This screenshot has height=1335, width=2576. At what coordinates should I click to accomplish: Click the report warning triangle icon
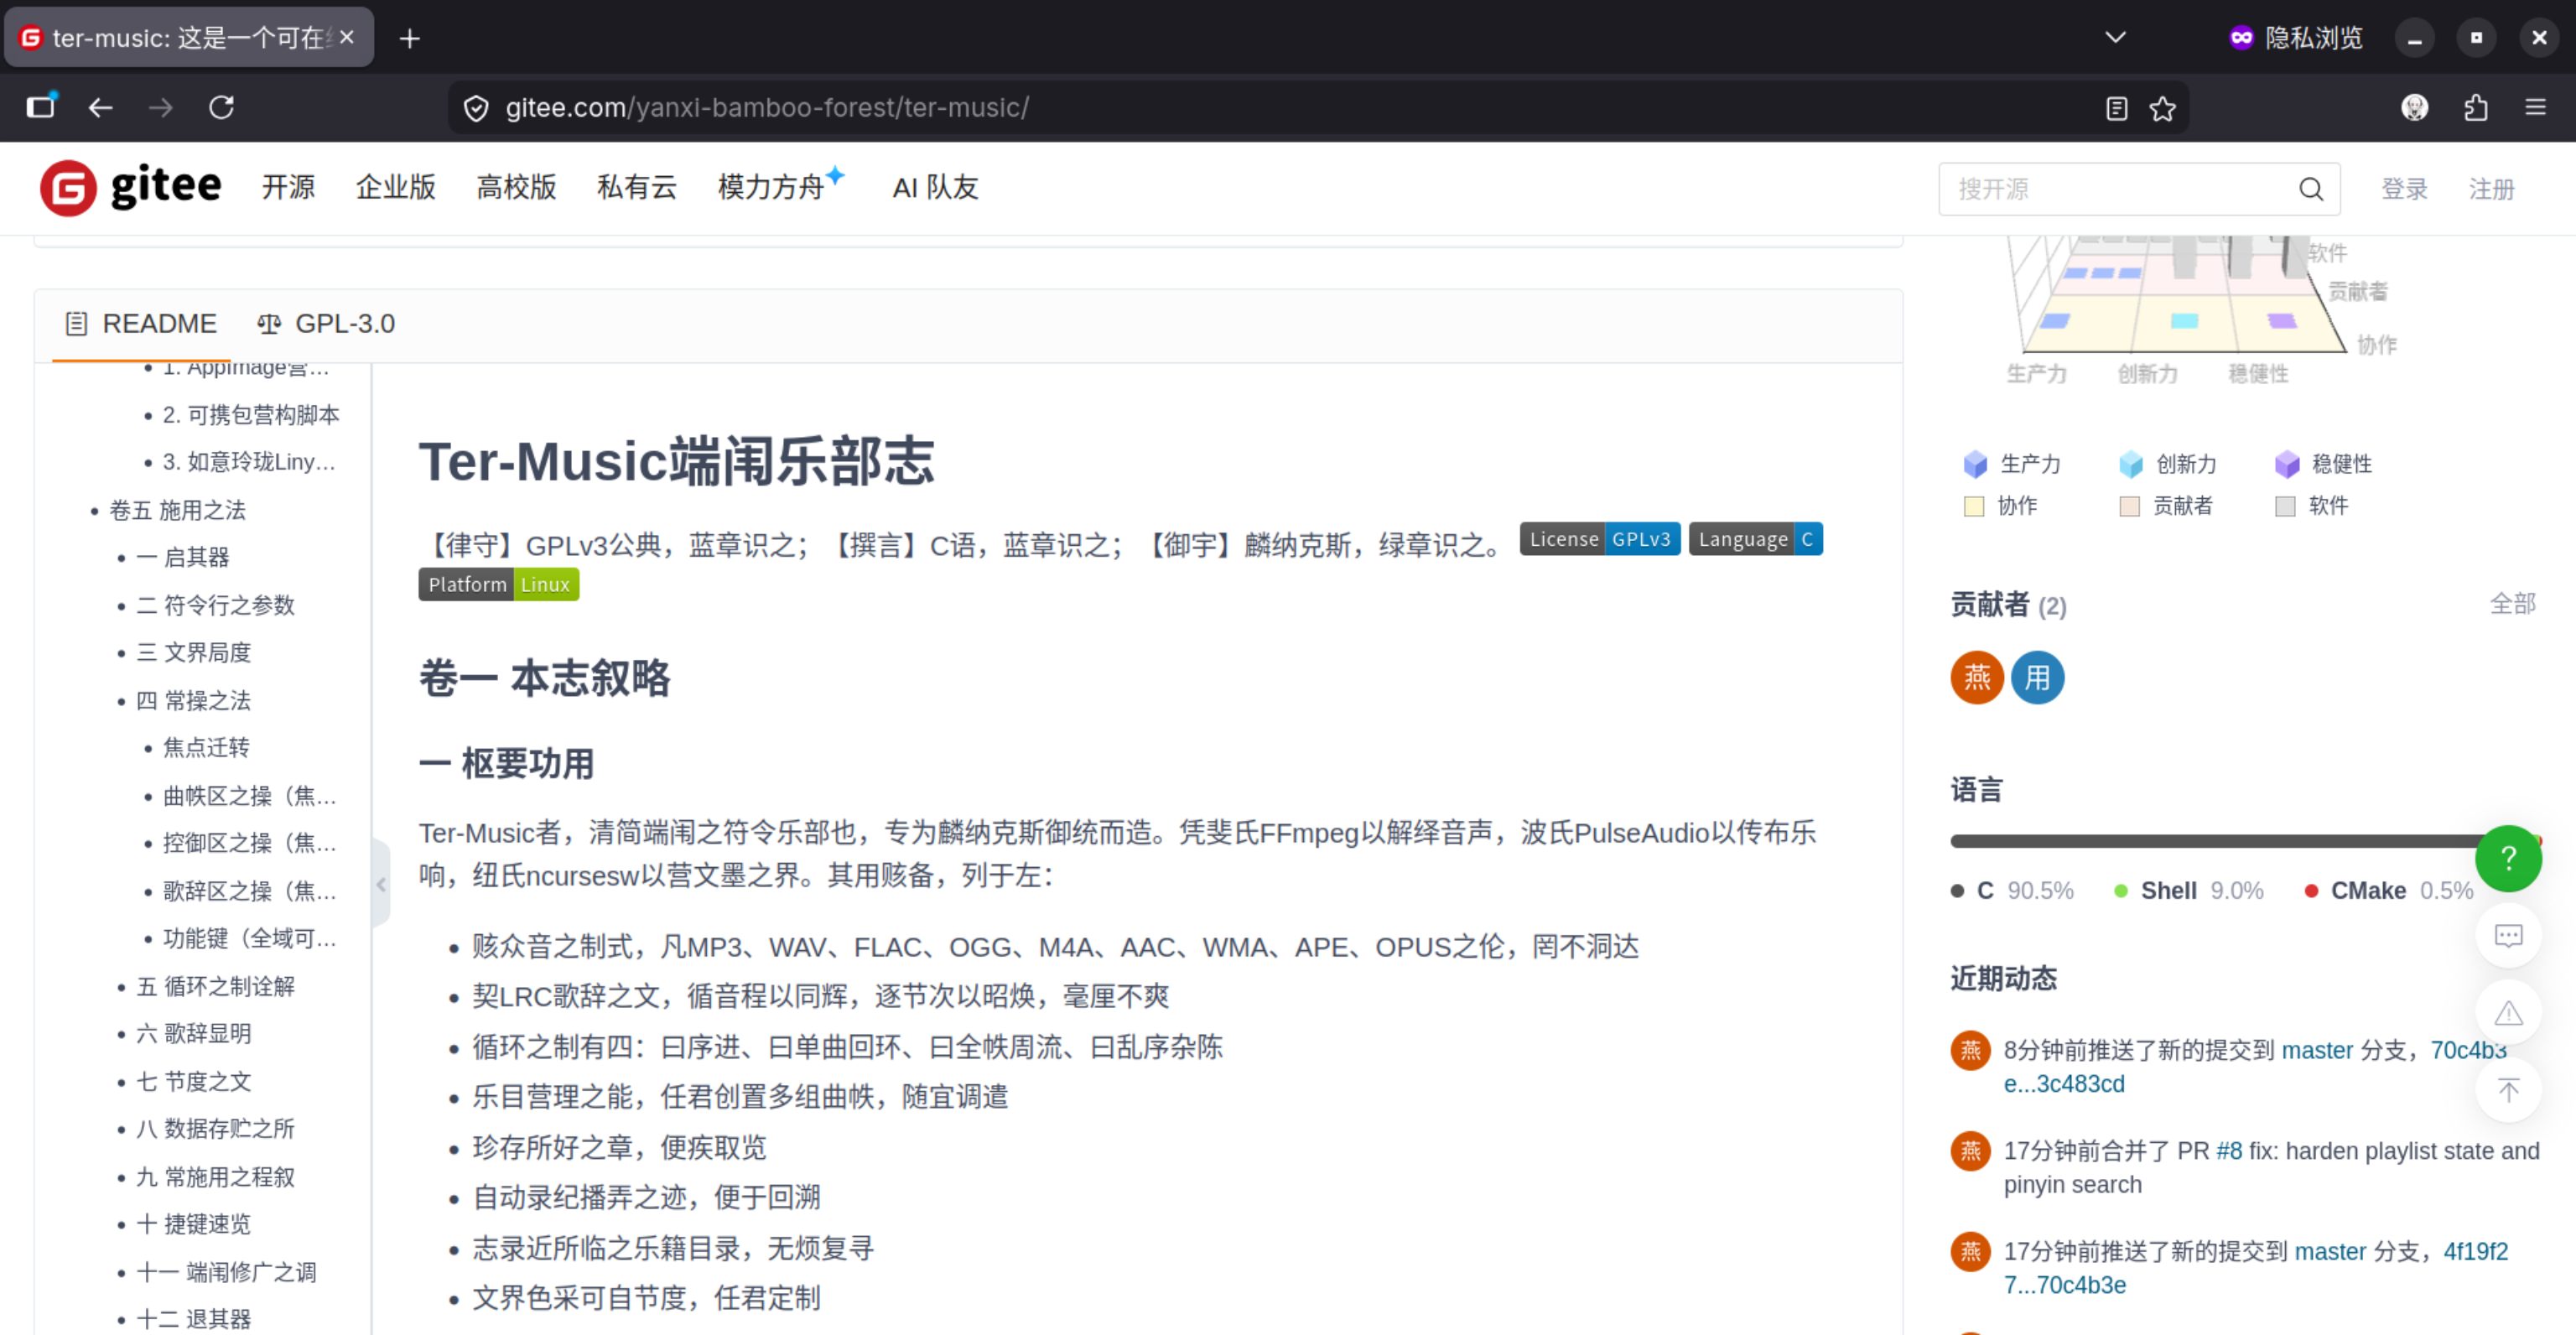(x=2507, y=1013)
